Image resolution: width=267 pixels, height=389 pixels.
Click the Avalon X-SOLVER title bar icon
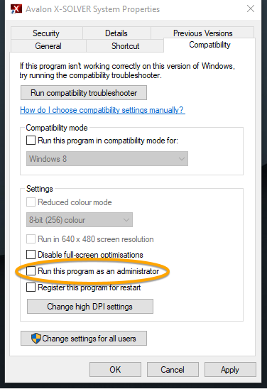16,9
